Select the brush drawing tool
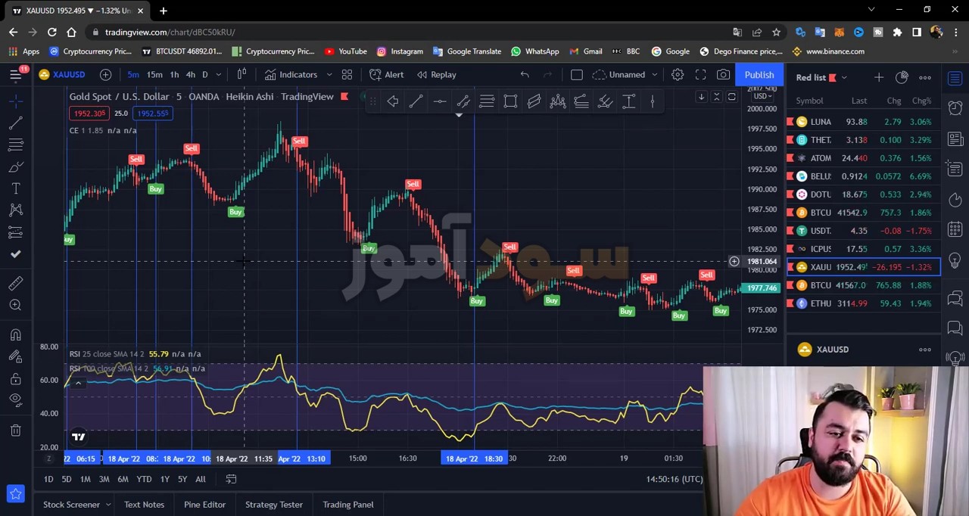This screenshot has width=969, height=516. [16, 166]
